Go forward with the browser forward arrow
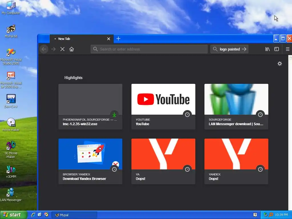 (x=53, y=49)
